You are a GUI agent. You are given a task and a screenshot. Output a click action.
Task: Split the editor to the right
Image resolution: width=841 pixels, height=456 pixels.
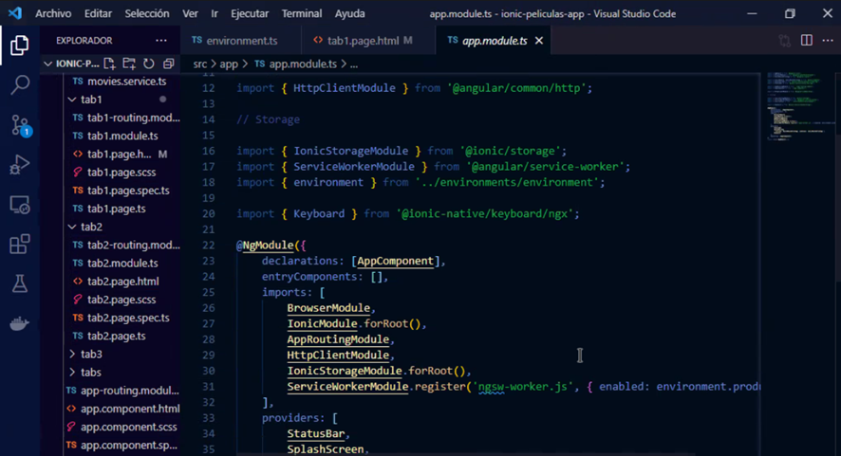(x=807, y=40)
